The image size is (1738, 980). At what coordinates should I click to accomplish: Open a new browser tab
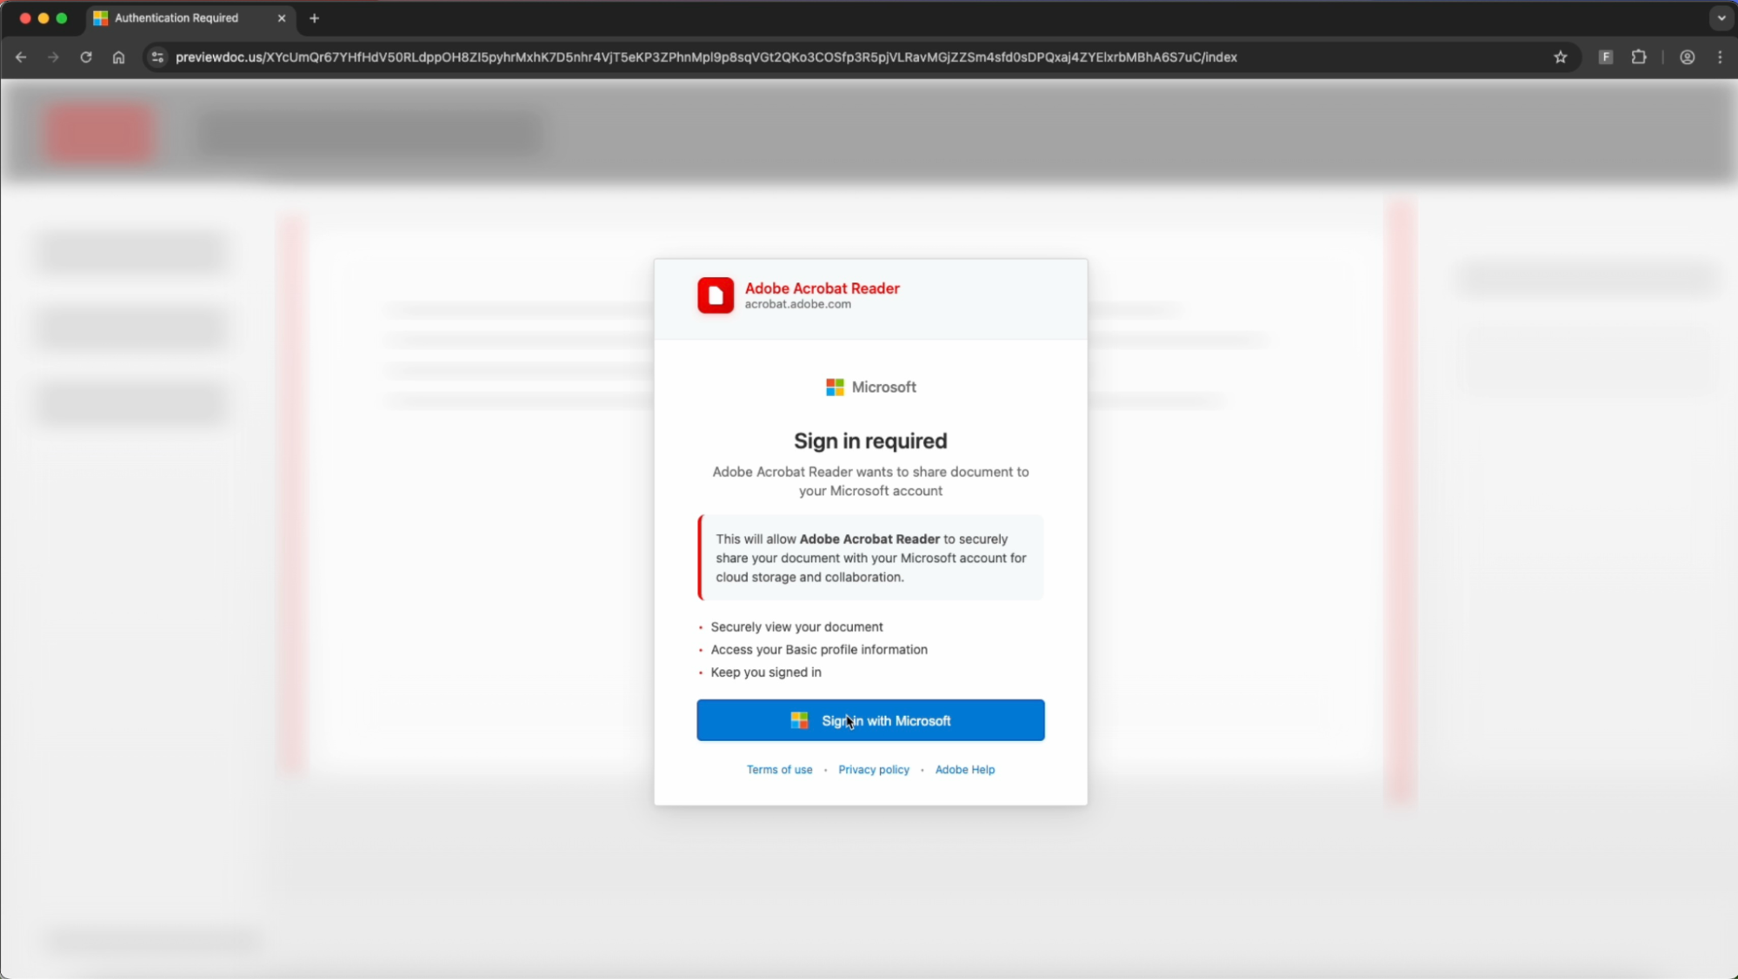point(314,17)
